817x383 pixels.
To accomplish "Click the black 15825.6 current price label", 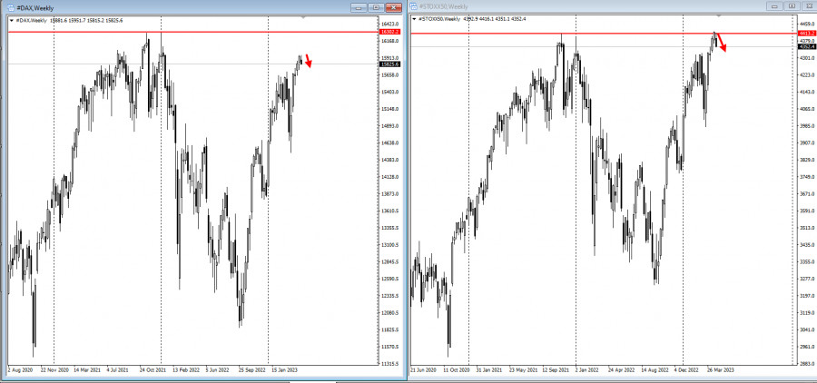I will (390, 64).
